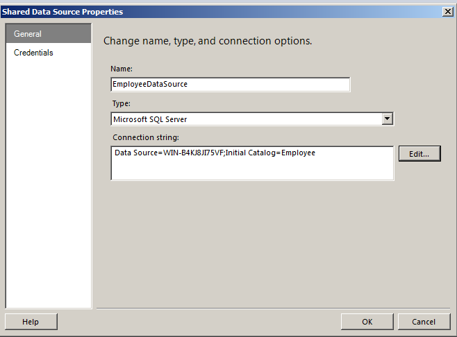Open the Type combo box showing Microsoft SQL Server

pos(247,119)
